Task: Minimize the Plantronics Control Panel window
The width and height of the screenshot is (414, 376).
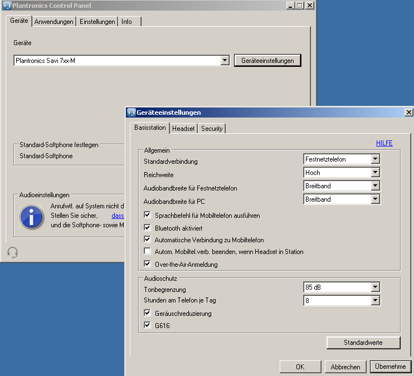Action: pyautogui.click(x=290, y=5)
